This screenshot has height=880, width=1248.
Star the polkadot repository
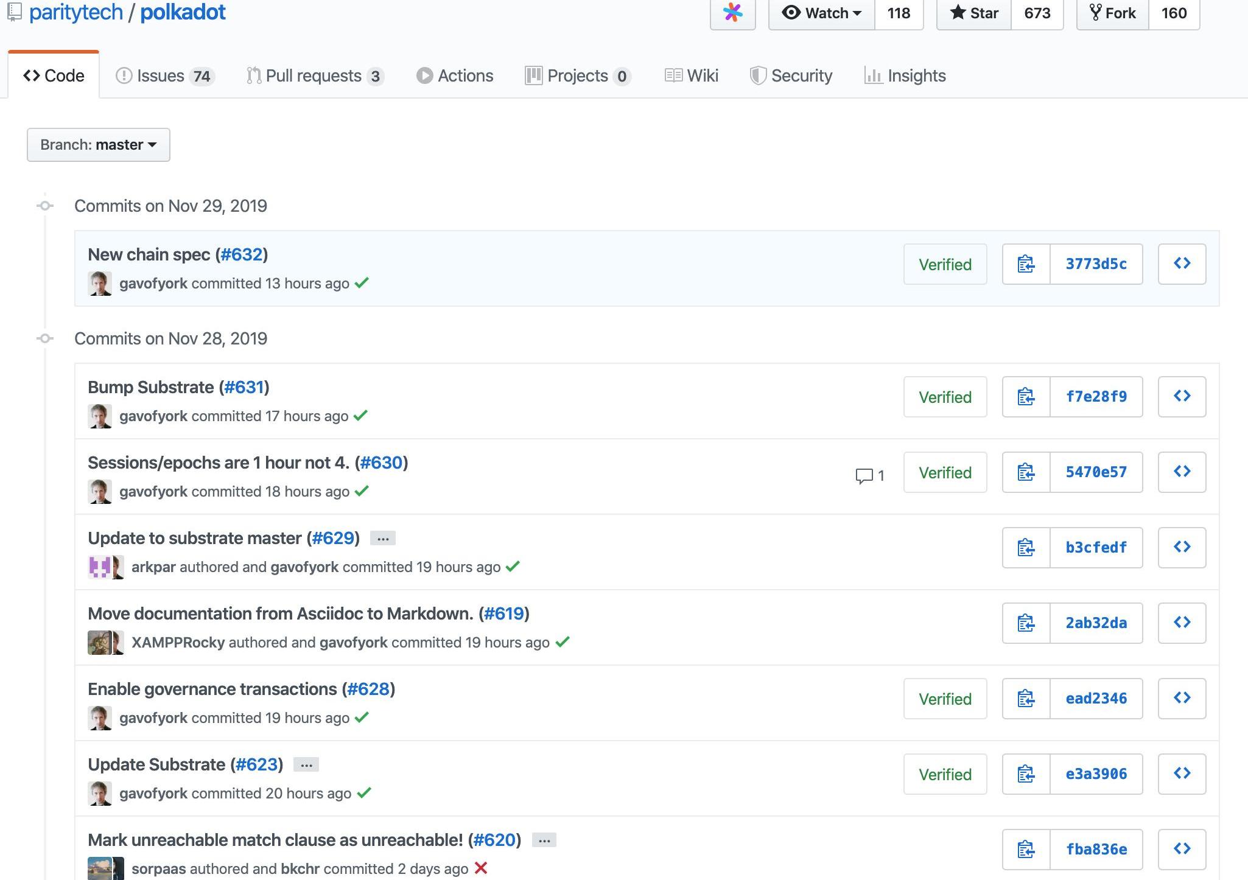974,13
